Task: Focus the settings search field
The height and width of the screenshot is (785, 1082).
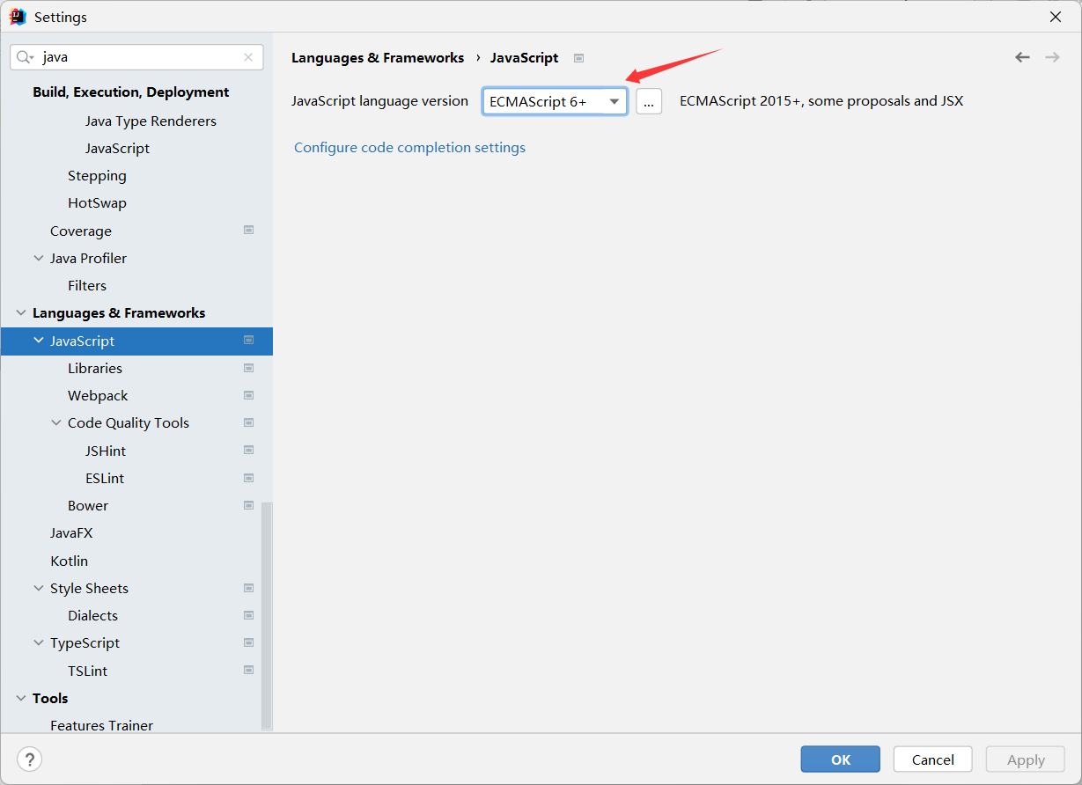Action: 136,57
